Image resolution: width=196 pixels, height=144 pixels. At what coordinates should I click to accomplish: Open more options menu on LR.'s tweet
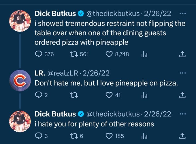click(x=182, y=73)
